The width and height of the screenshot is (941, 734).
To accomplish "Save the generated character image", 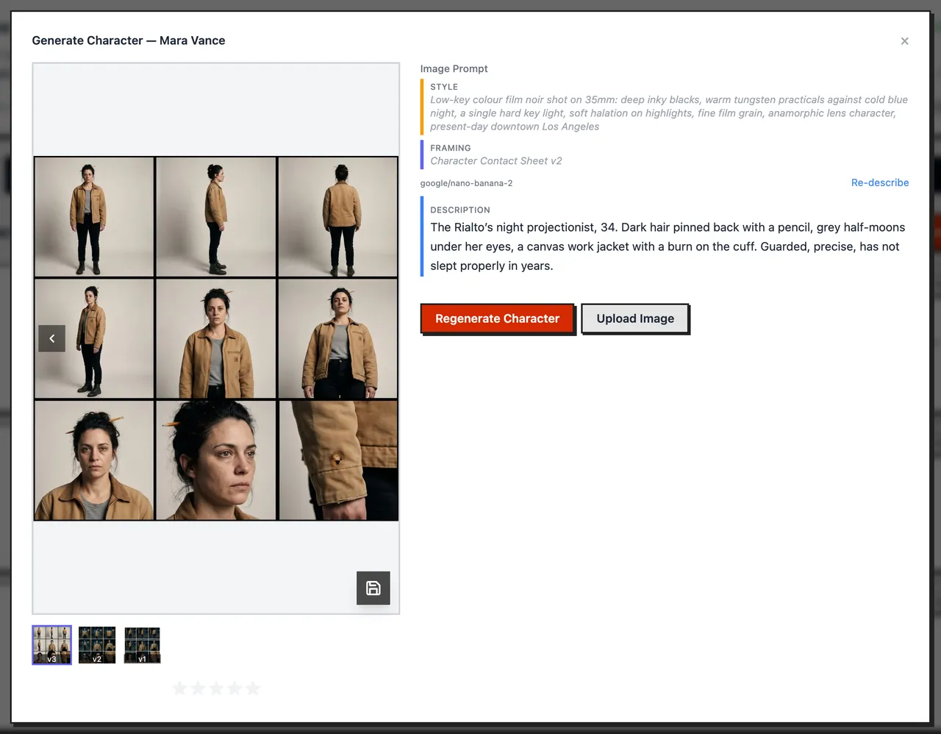I will click(x=373, y=588).
